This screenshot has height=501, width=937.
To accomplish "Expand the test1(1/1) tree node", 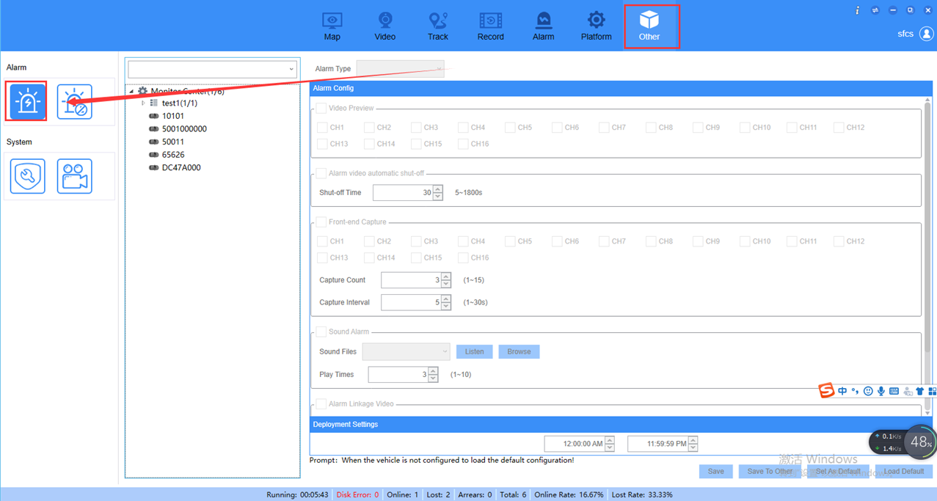I will [144, 103].
